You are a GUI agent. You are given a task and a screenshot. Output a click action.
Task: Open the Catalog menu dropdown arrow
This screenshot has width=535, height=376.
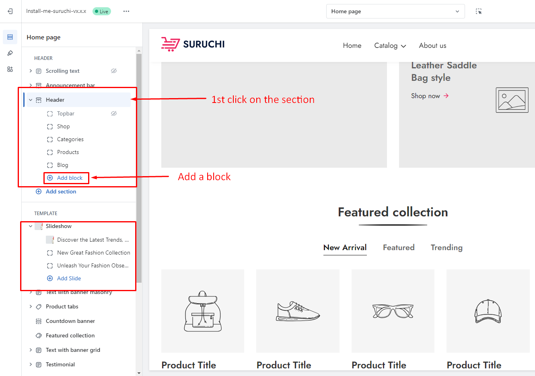click(403, 46)
